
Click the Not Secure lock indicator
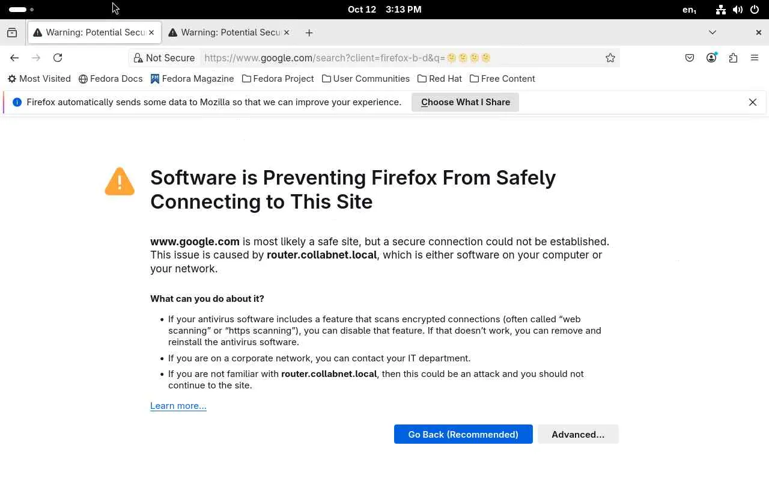[x=164, y=58]
